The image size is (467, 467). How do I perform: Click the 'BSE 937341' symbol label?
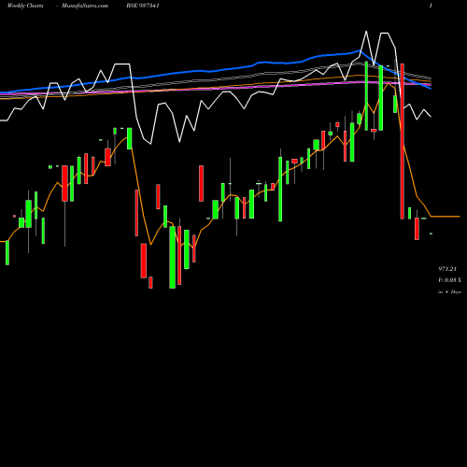pos(143,6)
